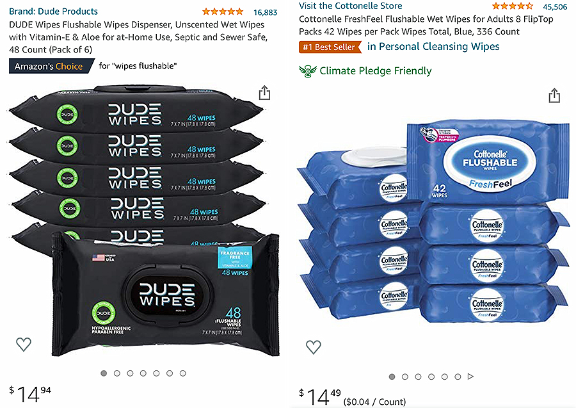Advance Cottonelle gallery with the play arrow
Viewport: 576px width, 408px height.
(470, 377)
